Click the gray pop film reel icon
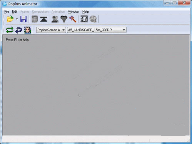 [x=93, y=19]
